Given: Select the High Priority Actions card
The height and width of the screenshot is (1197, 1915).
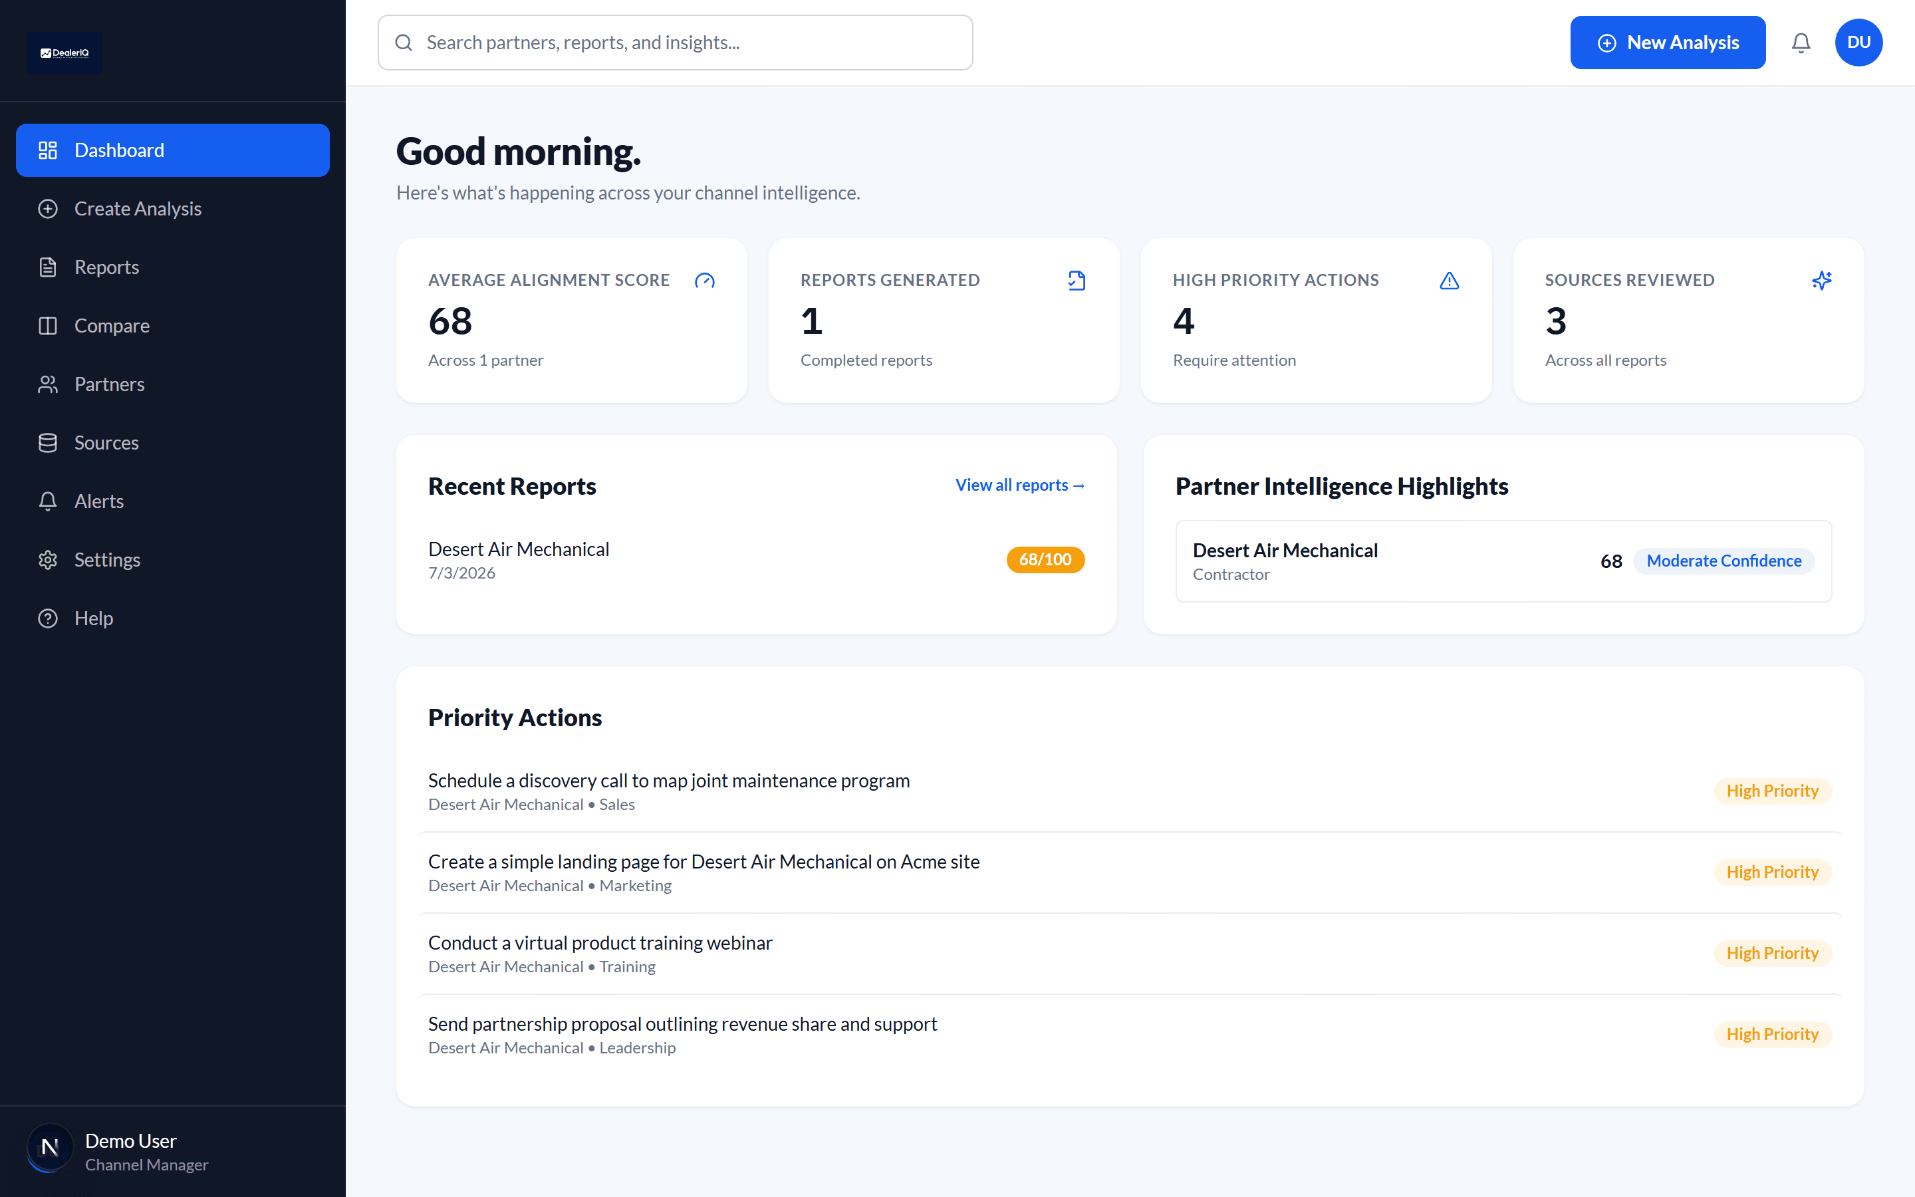Looking at the screenshot, I should (x=1316, y=321).
